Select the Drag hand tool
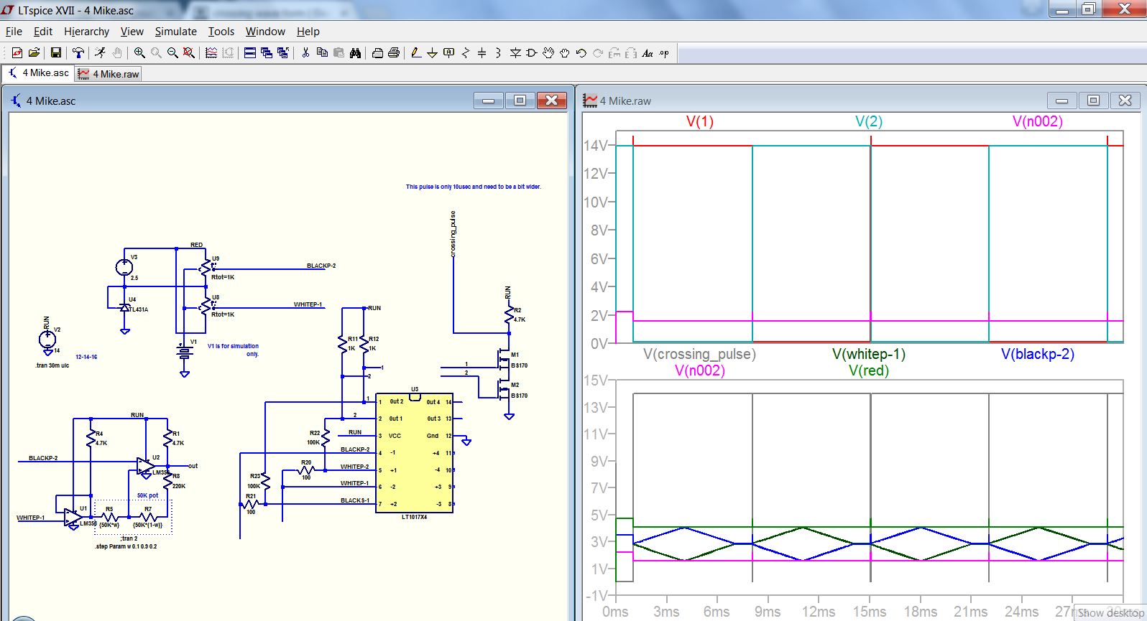1147x621 pixels. coord(565,52)
